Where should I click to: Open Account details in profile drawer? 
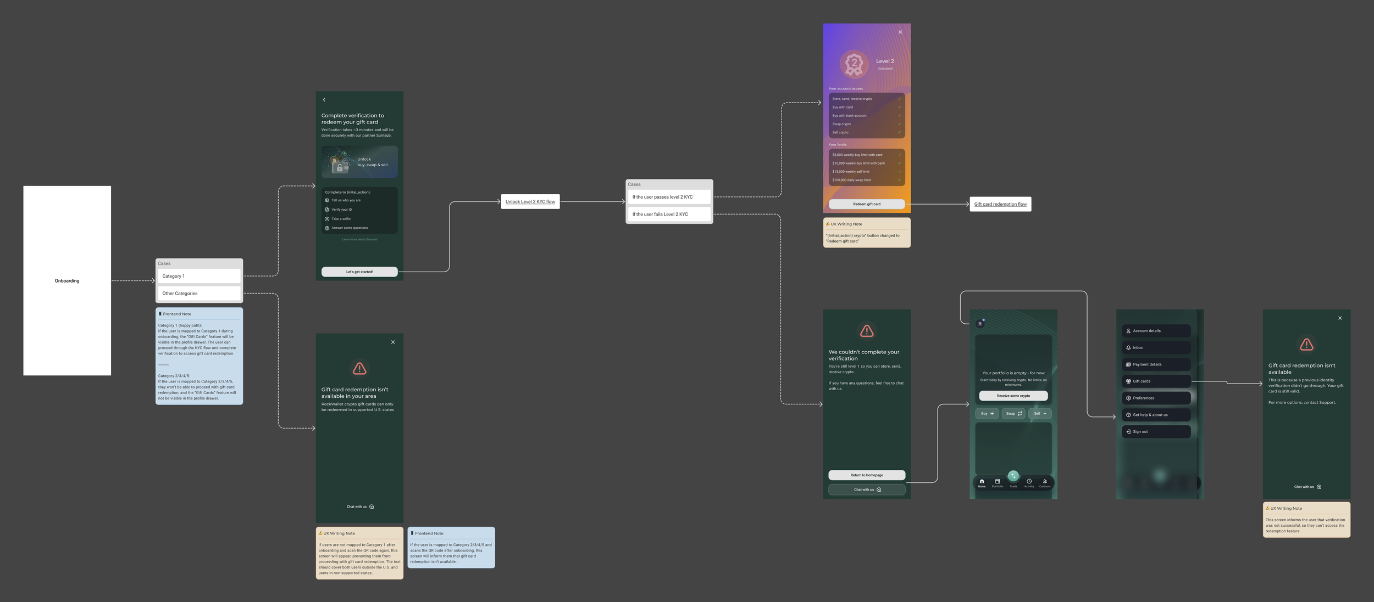coord(1156,331)
